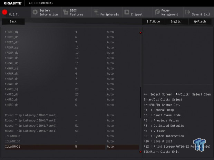Open Auto option for tRDWR_dr

110,58
